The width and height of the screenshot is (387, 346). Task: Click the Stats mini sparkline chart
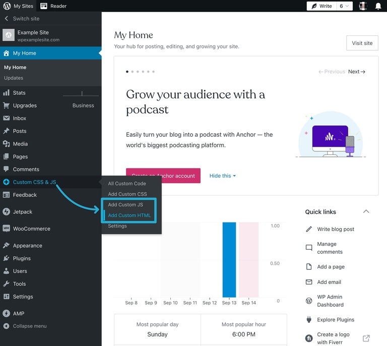click(81, 93)
